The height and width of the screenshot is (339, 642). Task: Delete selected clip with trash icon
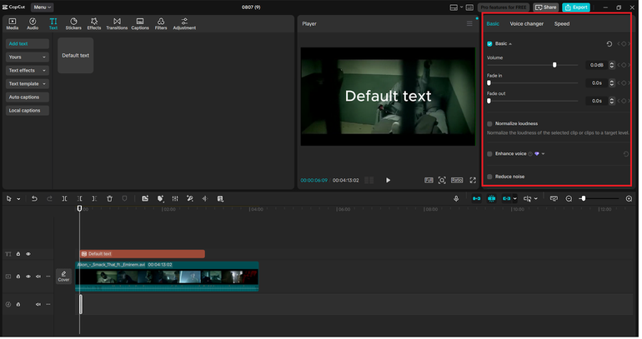[109, 198]
